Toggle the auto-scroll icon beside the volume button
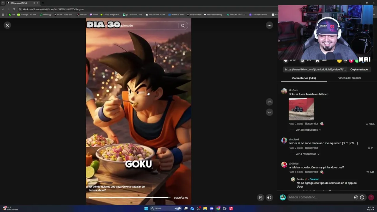 tap(261, 198)
